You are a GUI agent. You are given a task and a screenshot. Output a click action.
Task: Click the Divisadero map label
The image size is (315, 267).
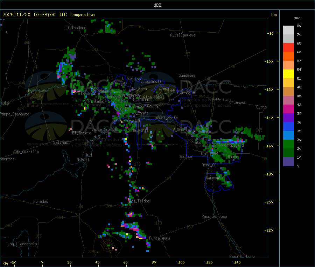76,28
